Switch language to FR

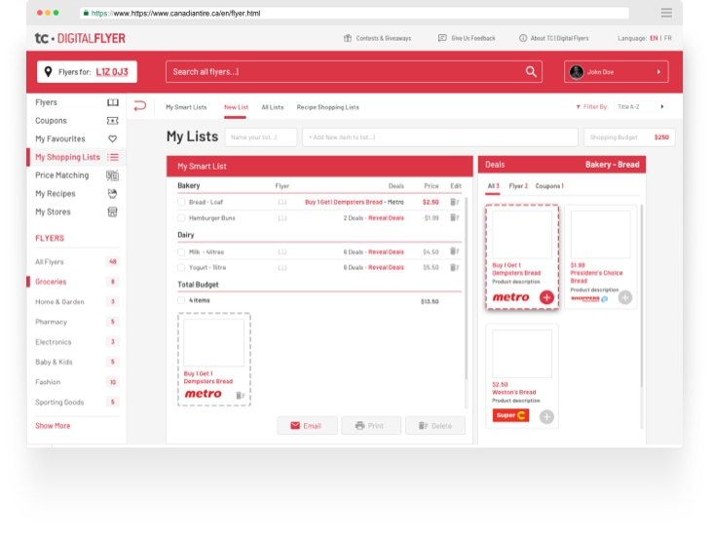pyautogui.click(x=667, y=38)
